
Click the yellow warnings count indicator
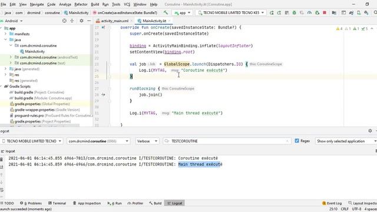pyautogui.click(x=339, y=29)
